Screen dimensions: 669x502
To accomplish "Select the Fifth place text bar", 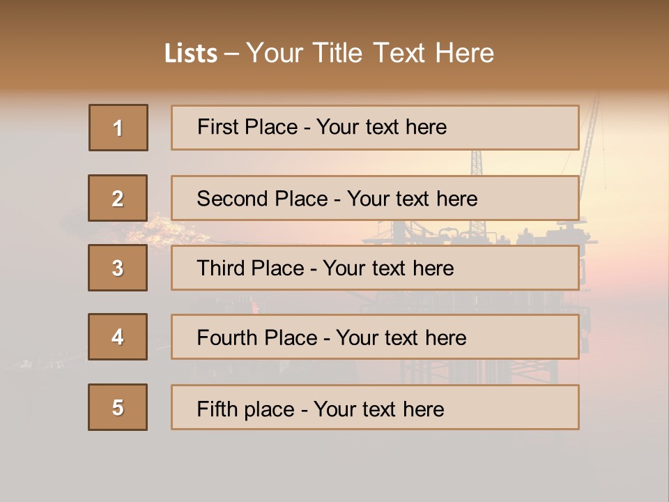I will 375,407.
